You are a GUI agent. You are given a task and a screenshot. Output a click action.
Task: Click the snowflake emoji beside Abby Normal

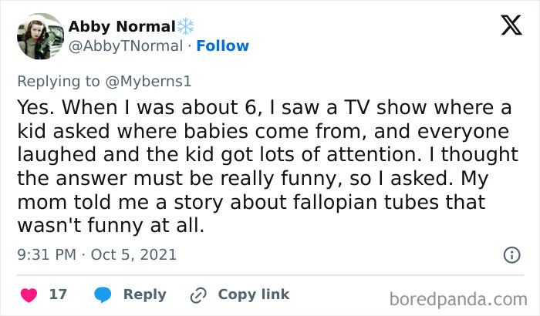click(186, 25)
